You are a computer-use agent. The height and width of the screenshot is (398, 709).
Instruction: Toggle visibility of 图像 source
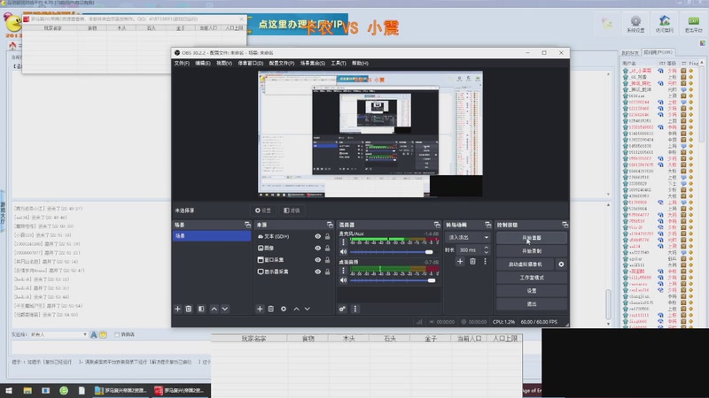(x=318, y=249)
